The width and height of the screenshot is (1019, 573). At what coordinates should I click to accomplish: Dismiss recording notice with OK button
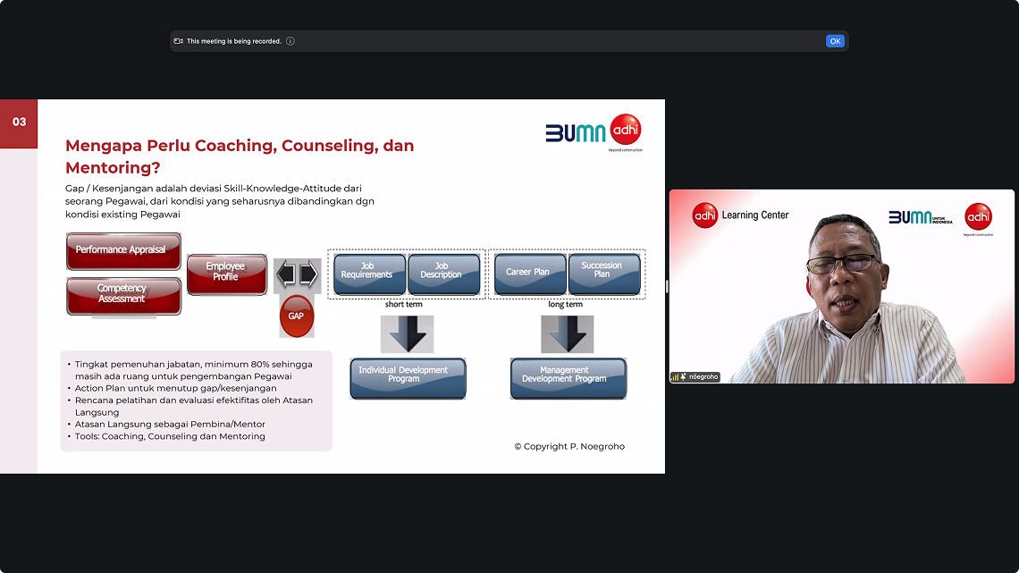tap(835, 41)
